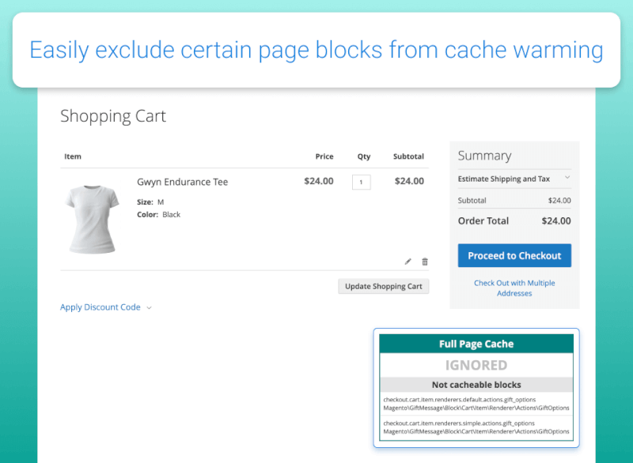Click the chevron beside Apply Discount Code
The image size is (633, 463).
[149, 308]
